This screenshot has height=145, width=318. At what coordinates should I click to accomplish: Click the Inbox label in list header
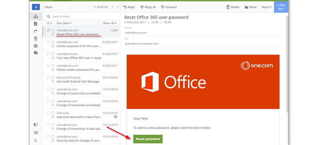[48, 7]
